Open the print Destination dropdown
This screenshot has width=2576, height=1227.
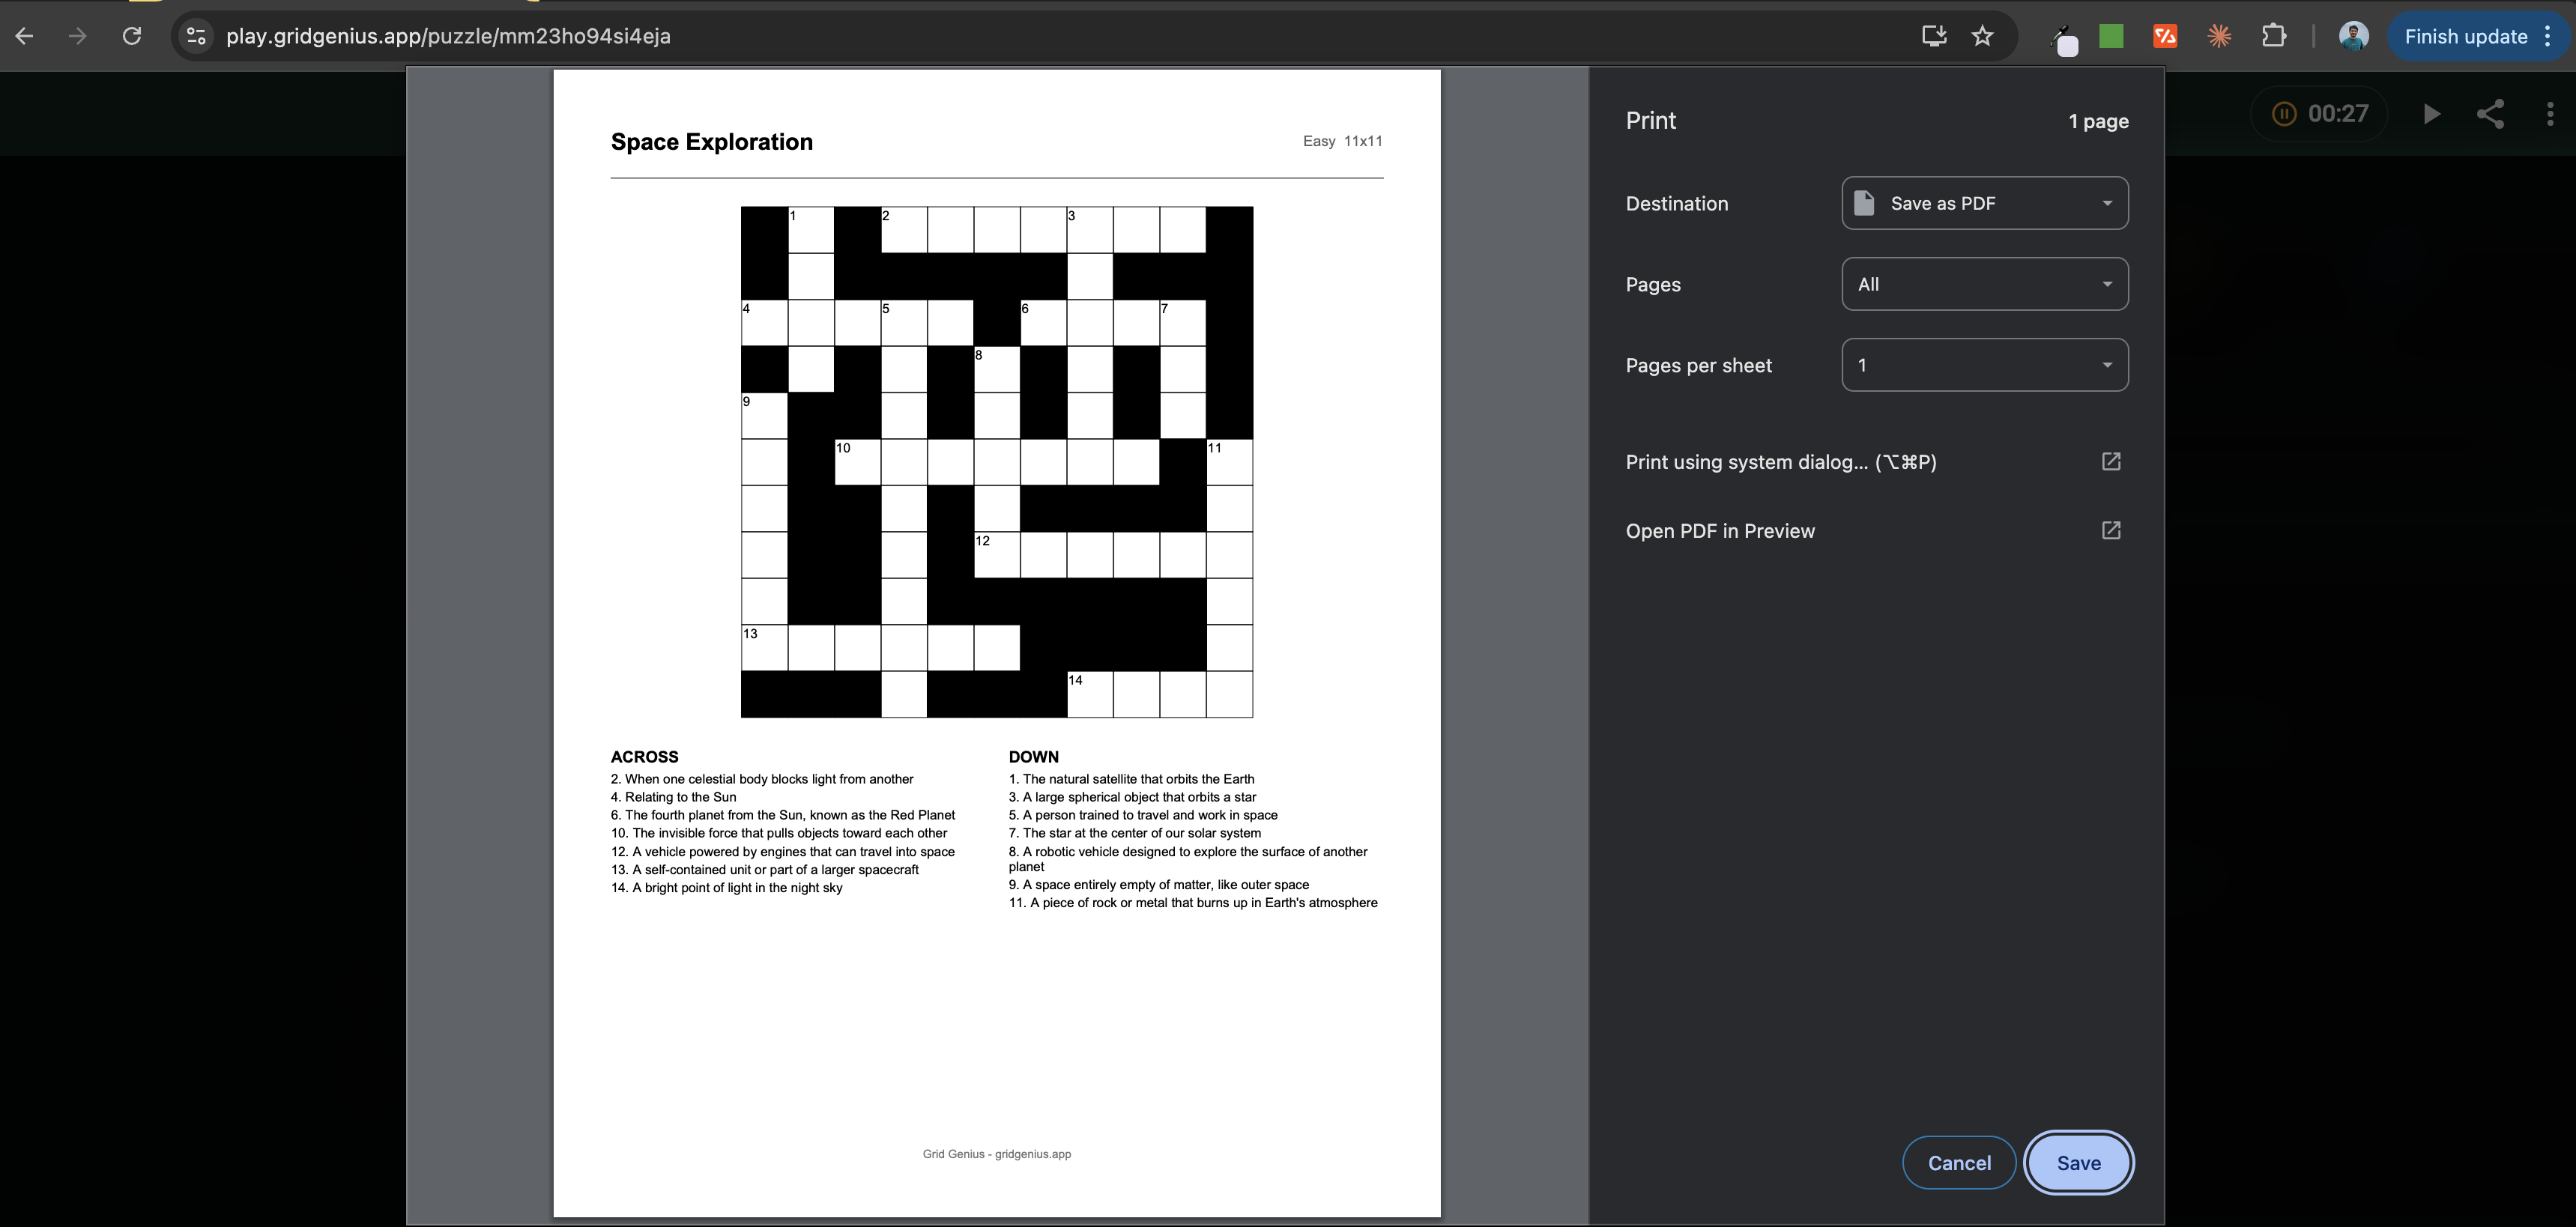coord(1984,203)
